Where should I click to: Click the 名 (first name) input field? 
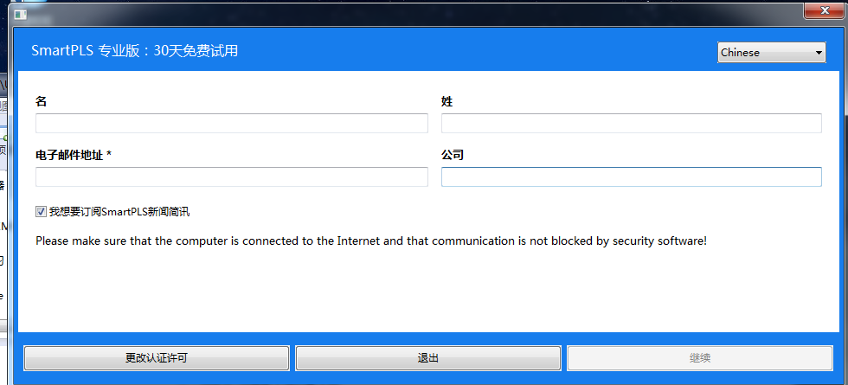(232, 124)
